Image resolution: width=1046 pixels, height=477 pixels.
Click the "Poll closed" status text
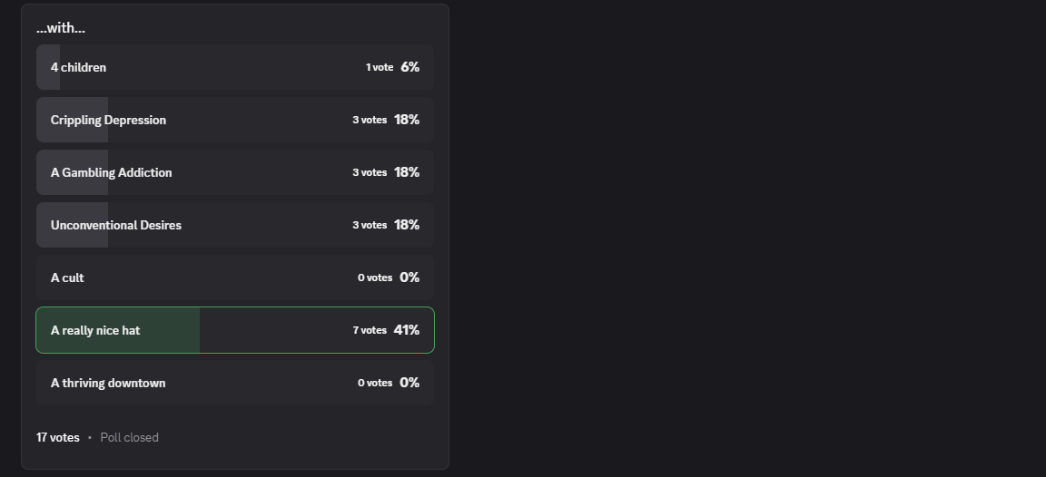tap(129, 437)
